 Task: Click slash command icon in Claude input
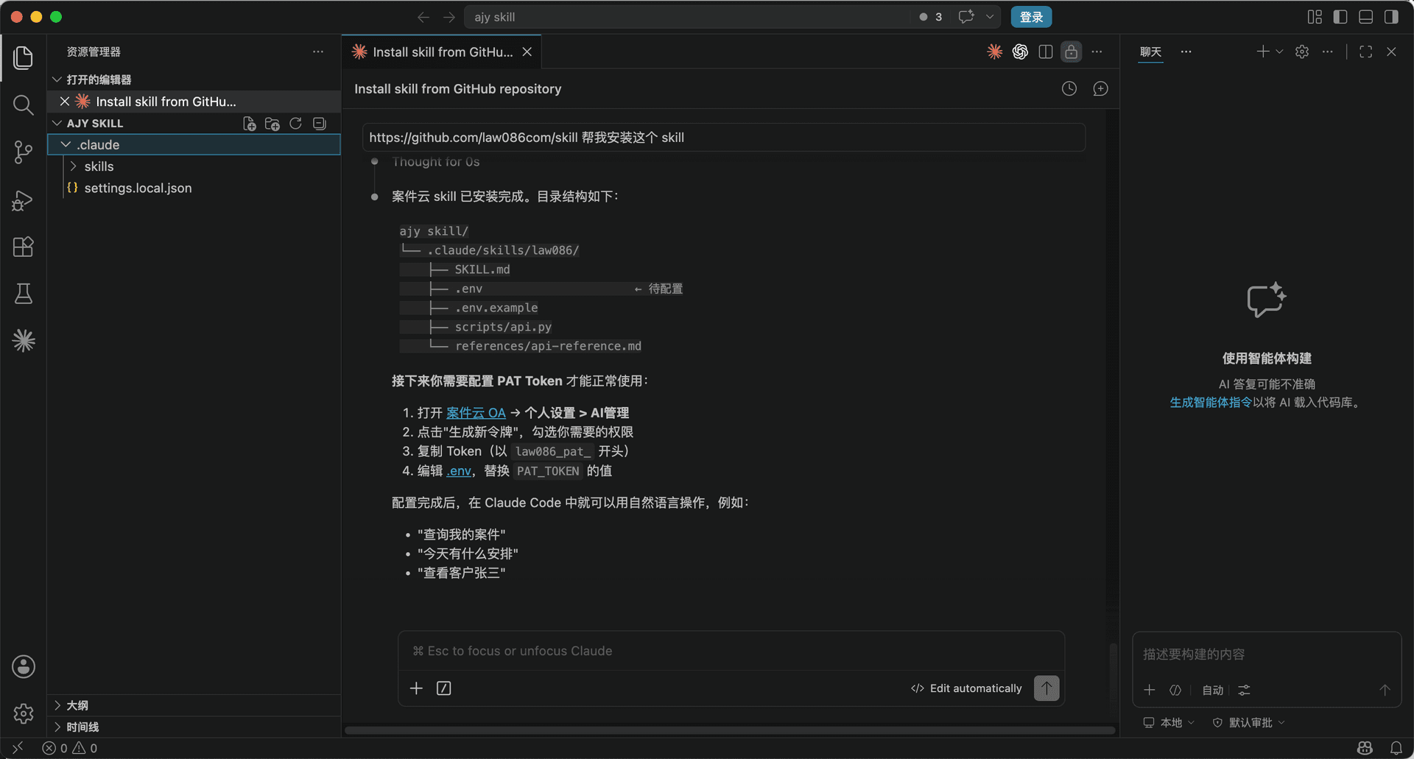tap(444, 688)
